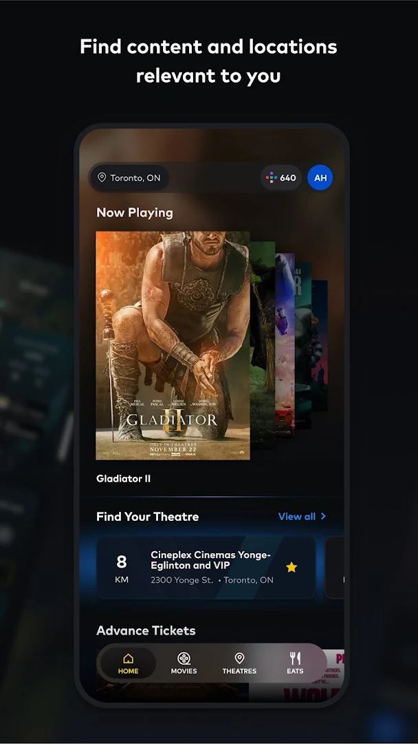Tap the chevron next to View all

pyautogui.click(x=323, y=516)
